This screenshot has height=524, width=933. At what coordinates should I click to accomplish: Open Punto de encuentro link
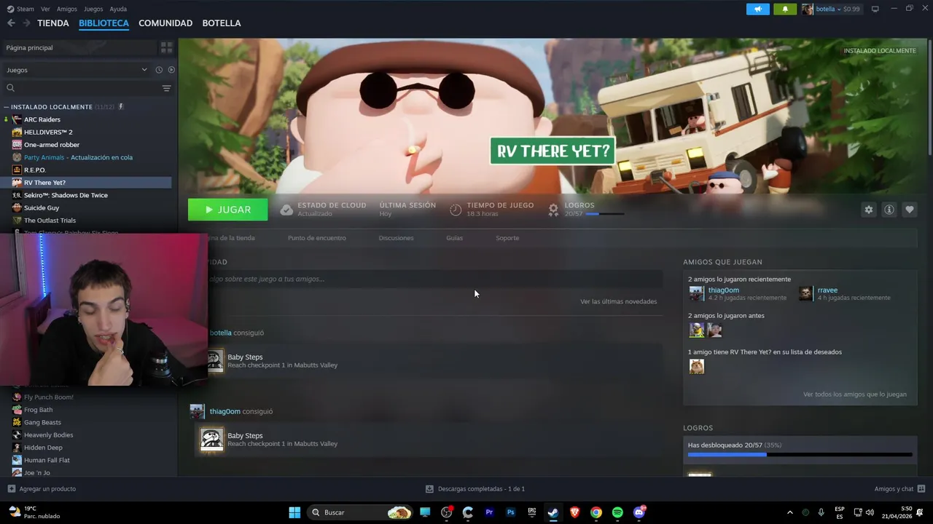click(316, 238)
